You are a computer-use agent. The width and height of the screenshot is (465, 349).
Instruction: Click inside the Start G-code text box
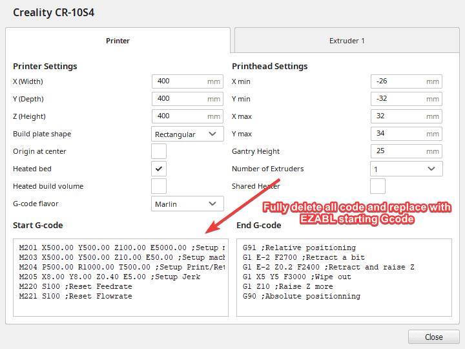121,277
